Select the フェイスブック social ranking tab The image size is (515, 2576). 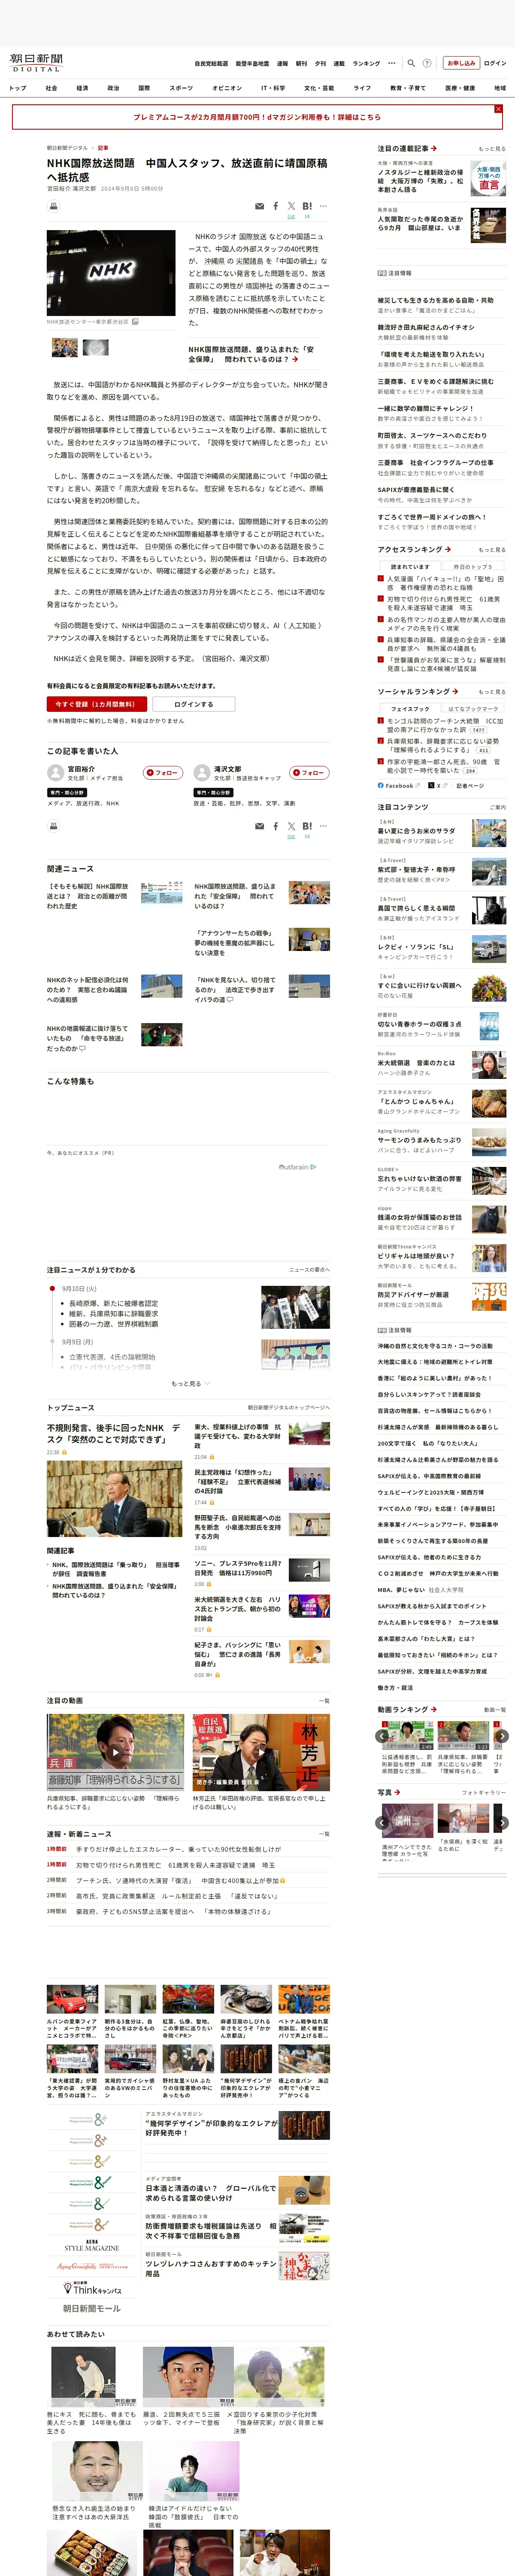click(x=410, y=708)
